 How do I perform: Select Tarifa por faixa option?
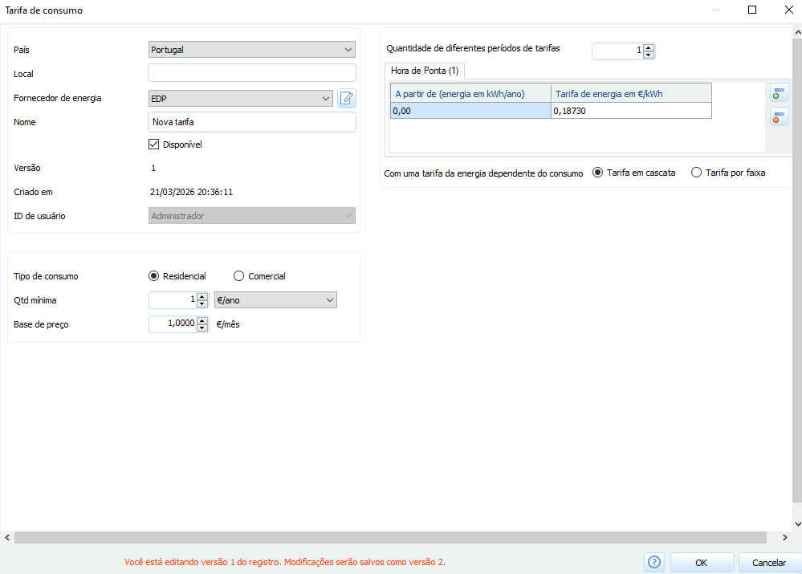click(696, 173)
